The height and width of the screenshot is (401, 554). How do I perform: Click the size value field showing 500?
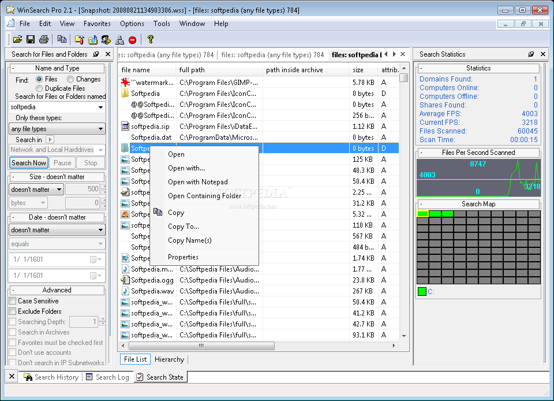(x=83, y=189)
